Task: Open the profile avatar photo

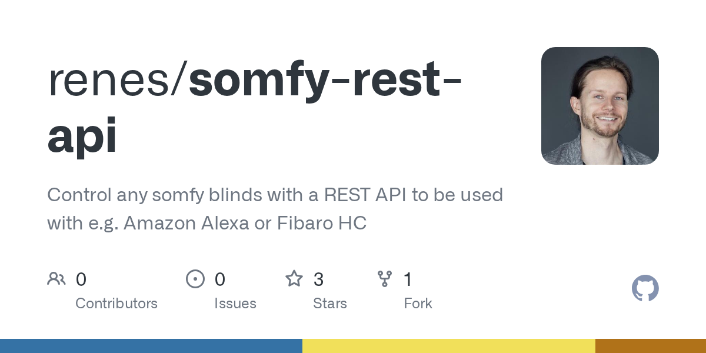Action: click(600, 106)
